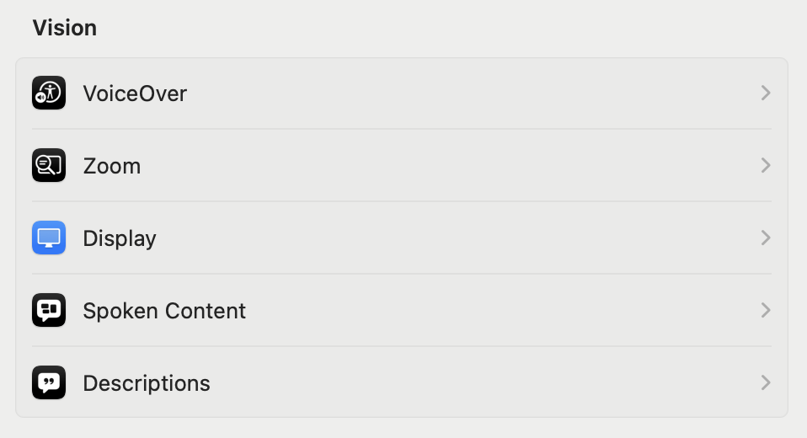This screenshot has width=807, height=438.
Task: Click the VoiceOver accessibility icon
Action: 49,93
